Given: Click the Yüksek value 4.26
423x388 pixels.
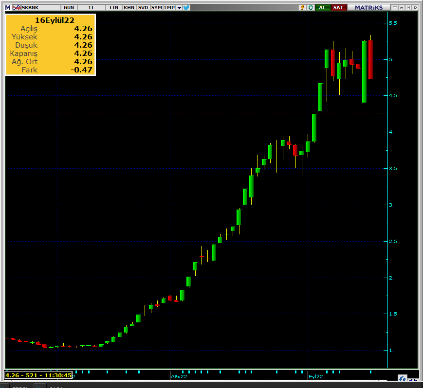Looking at the screenshot, I should [83, 37].
